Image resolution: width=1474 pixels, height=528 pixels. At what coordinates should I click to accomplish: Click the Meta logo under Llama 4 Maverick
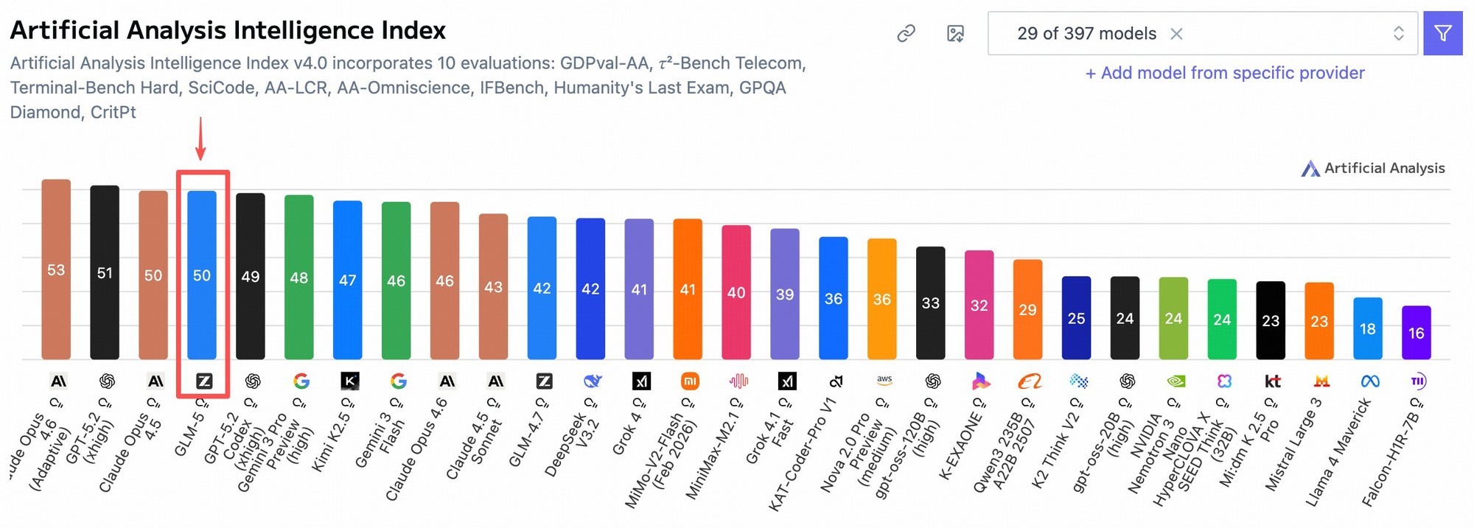tap(1370, 381)
